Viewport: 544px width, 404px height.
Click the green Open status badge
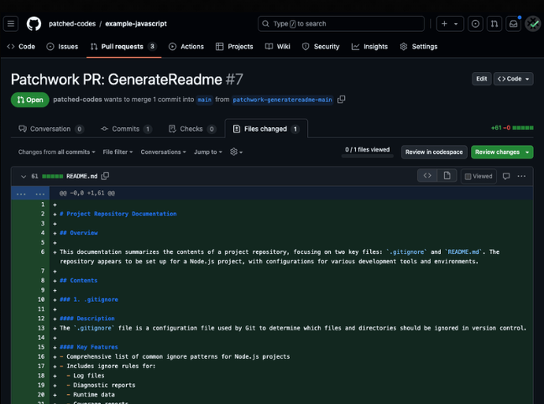pyautogui.click(x=30, y=100)
